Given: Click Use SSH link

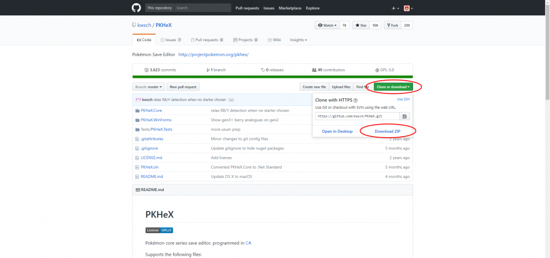Looking at the screenshot, I should click(403, 99).
